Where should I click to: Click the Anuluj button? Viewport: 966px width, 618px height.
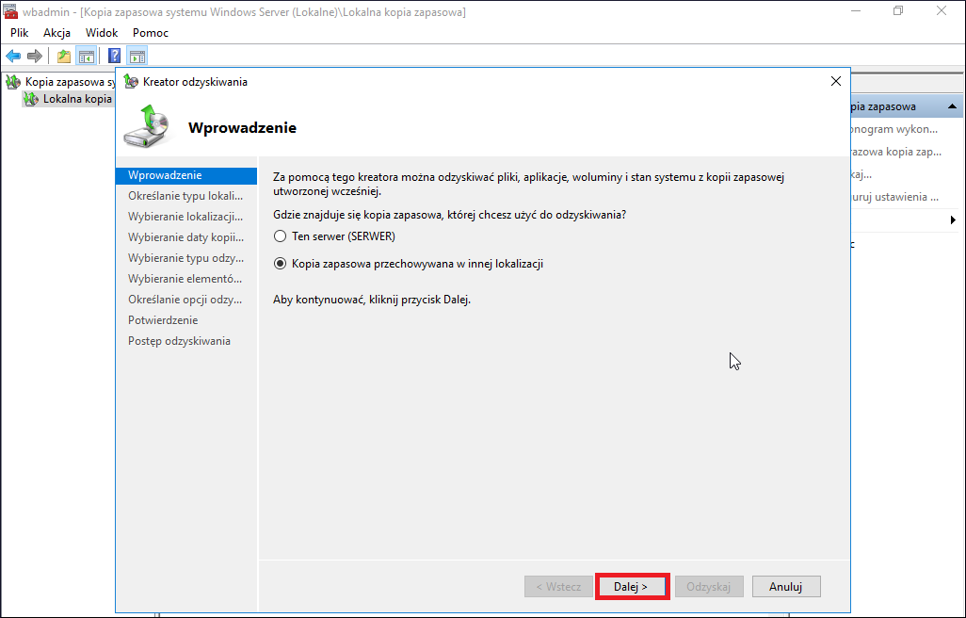786,587
